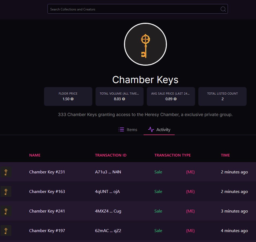Screen dimensions: 256x242
Task: Click the 333 Chamber Keys description text
Action: tap(145, 115)
